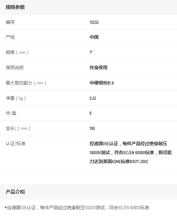Screen dimensions: 177x223
Task: Click the 最大剪切能力（mm）label
Action: (26, 83)
